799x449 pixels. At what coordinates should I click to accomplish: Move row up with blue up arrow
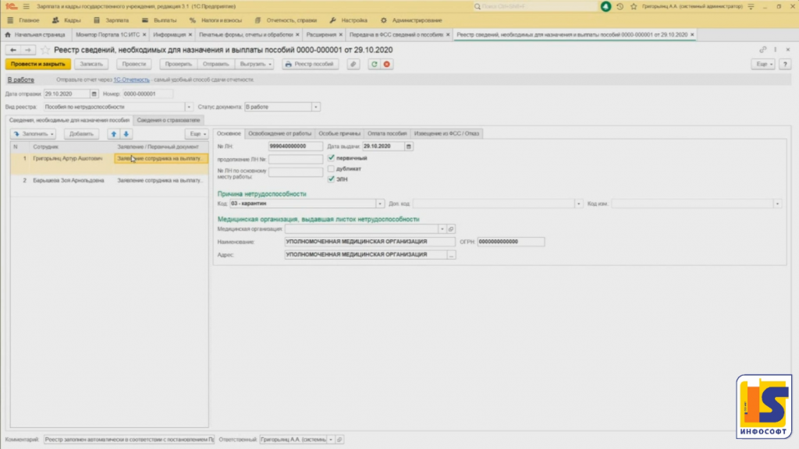tap(113, 134)
